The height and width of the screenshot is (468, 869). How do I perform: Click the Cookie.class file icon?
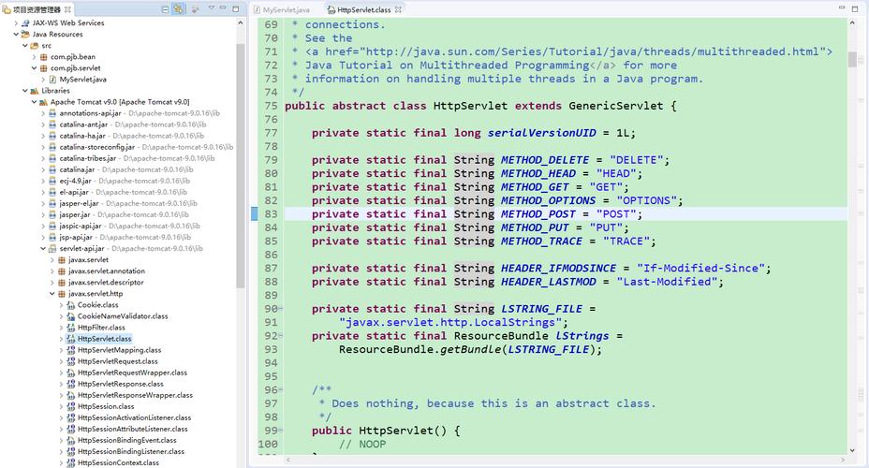[71, 305]
